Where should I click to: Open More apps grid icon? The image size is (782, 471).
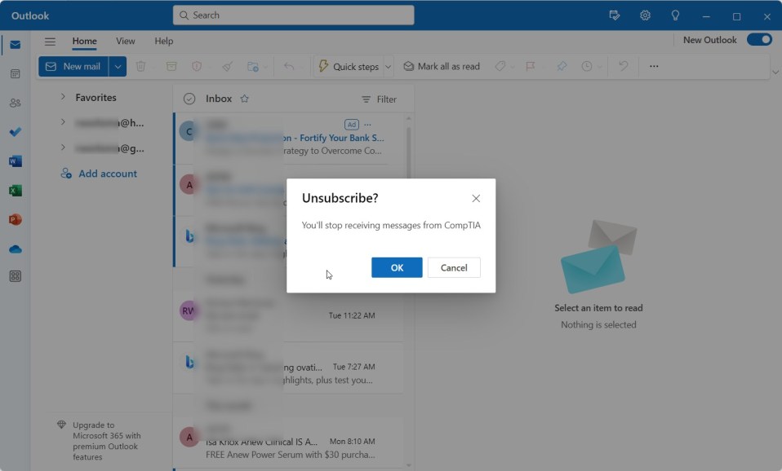click(x=15, y=276)
